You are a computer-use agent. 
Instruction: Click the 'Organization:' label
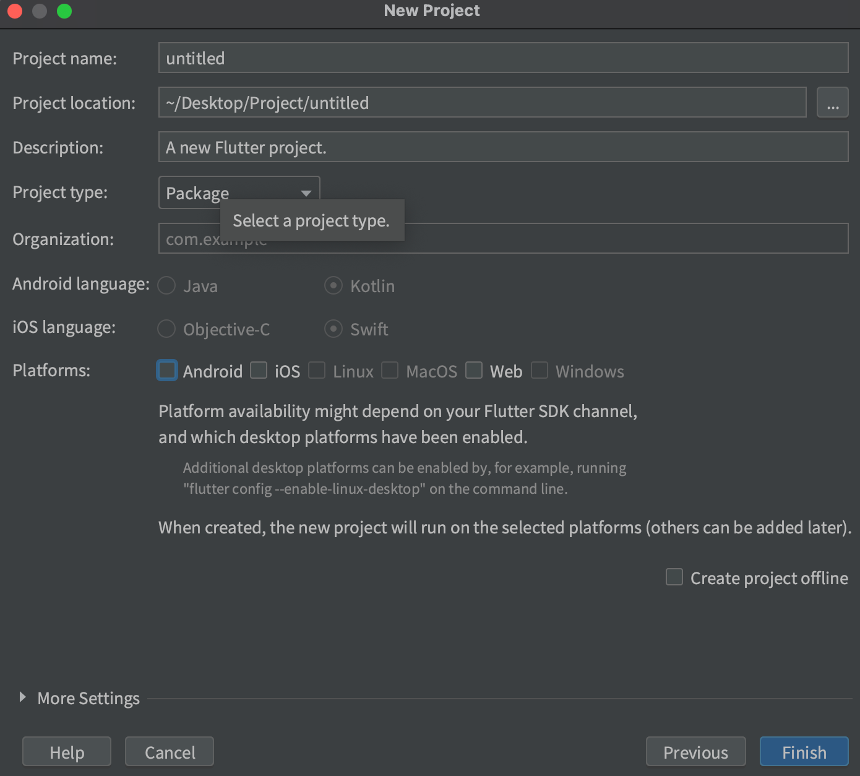[x=63, y=239]
